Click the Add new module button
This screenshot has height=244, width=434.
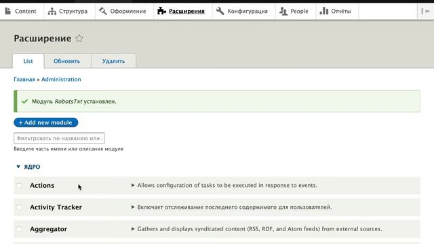coord(46,122)
